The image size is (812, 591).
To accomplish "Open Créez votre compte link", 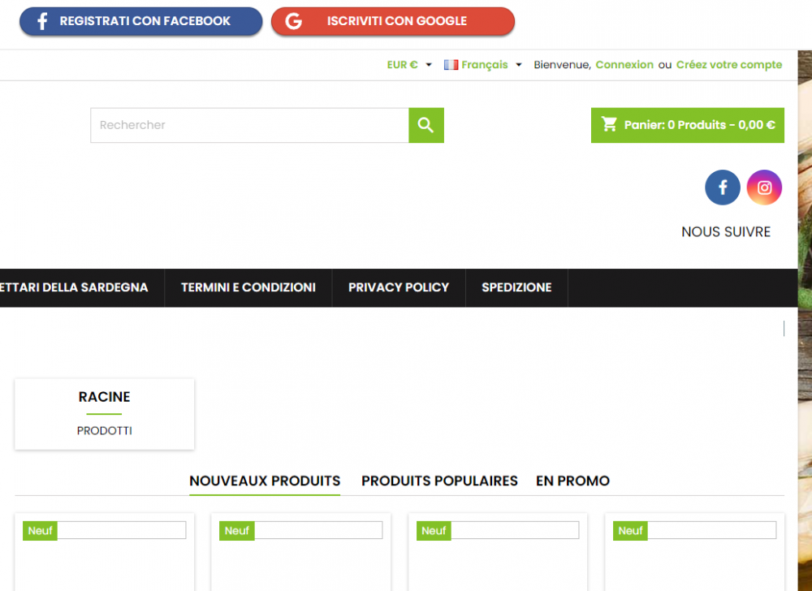I will (x=728, y=64).
